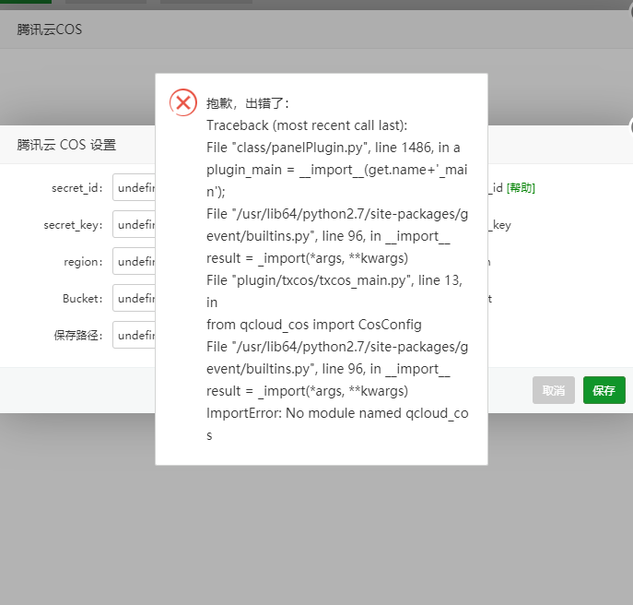
Task: Click the grey 取消 button
Action: click(554, 390)
